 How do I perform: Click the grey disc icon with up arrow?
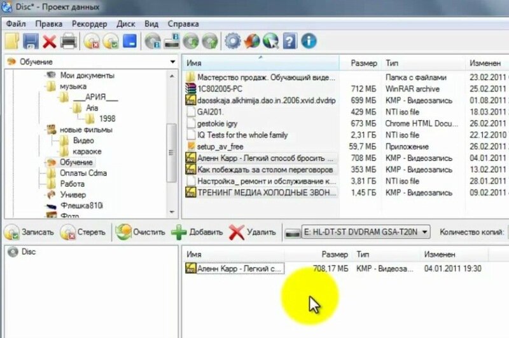click(210, 41)
